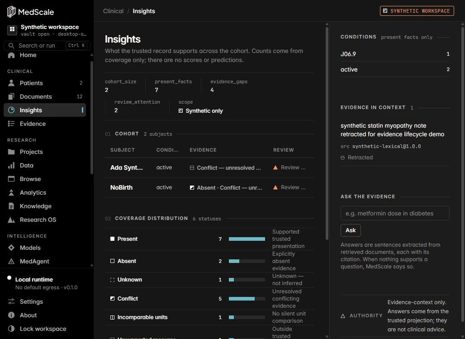Select the J06.9 condition row
The height and width of the screenshot is (339, 465).
click(x=395, y=54)
